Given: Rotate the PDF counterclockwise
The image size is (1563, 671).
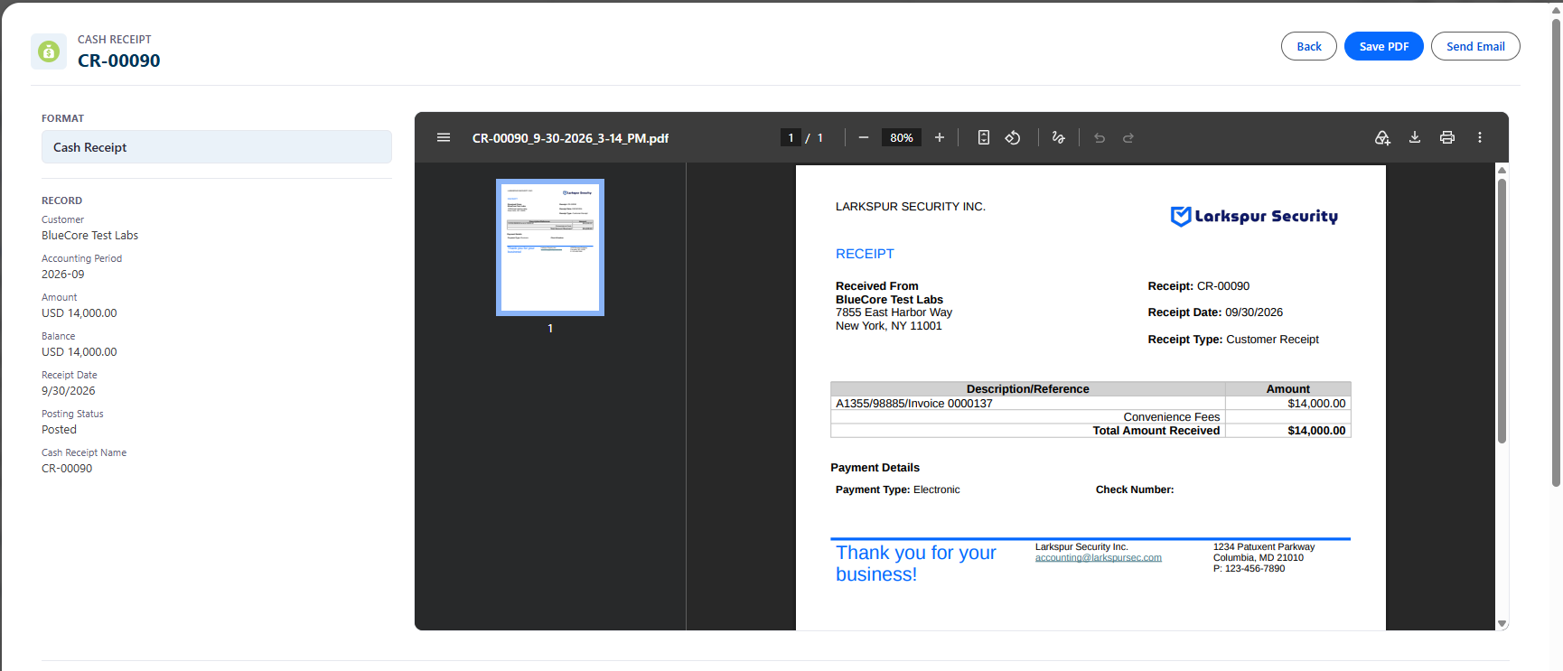Looking at the screenshot, I should [1013, 137].
